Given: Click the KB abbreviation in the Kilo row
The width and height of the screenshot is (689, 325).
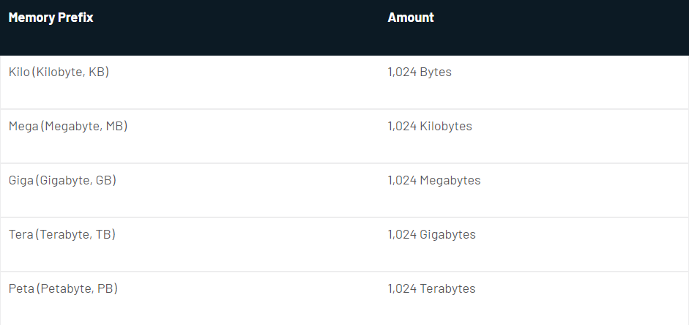Looking at the screenshot, I should point(97,72).
